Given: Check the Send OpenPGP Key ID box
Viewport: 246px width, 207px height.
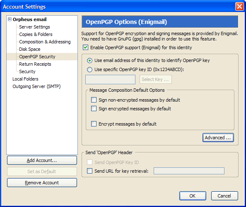Looking at the screenshot, I should click(89, 162).
